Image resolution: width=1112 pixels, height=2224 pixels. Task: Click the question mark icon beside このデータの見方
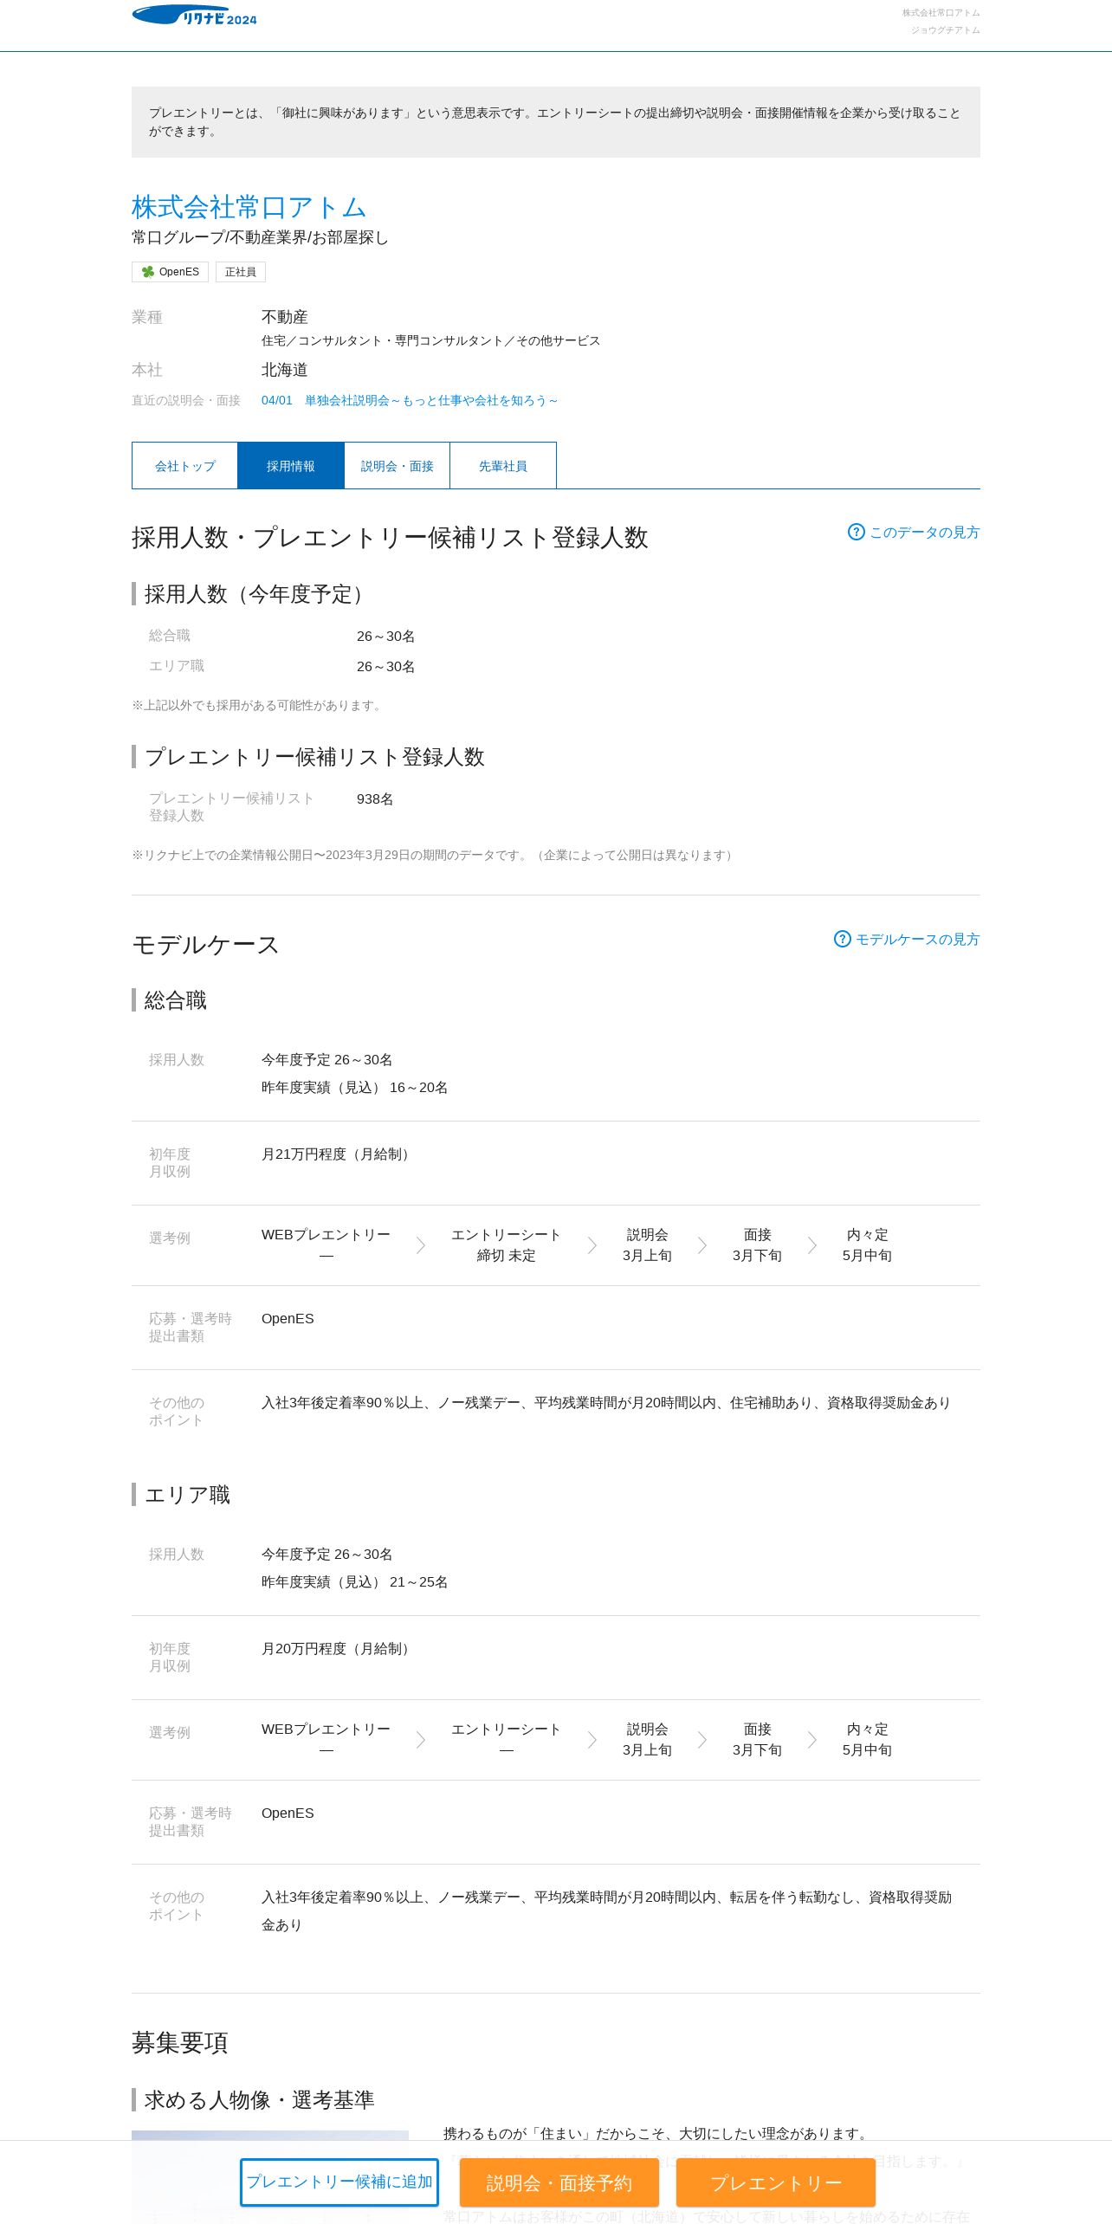(856, 532)
